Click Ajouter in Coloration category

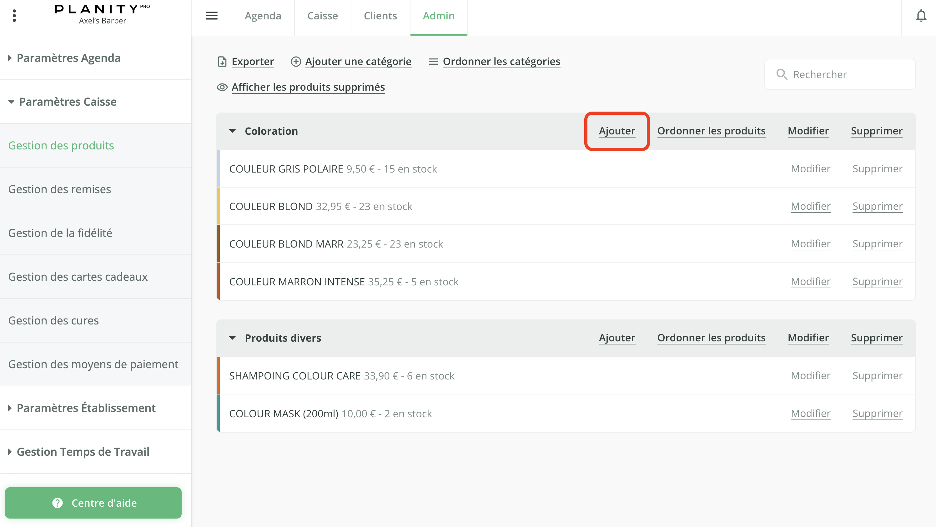(616, 131)
